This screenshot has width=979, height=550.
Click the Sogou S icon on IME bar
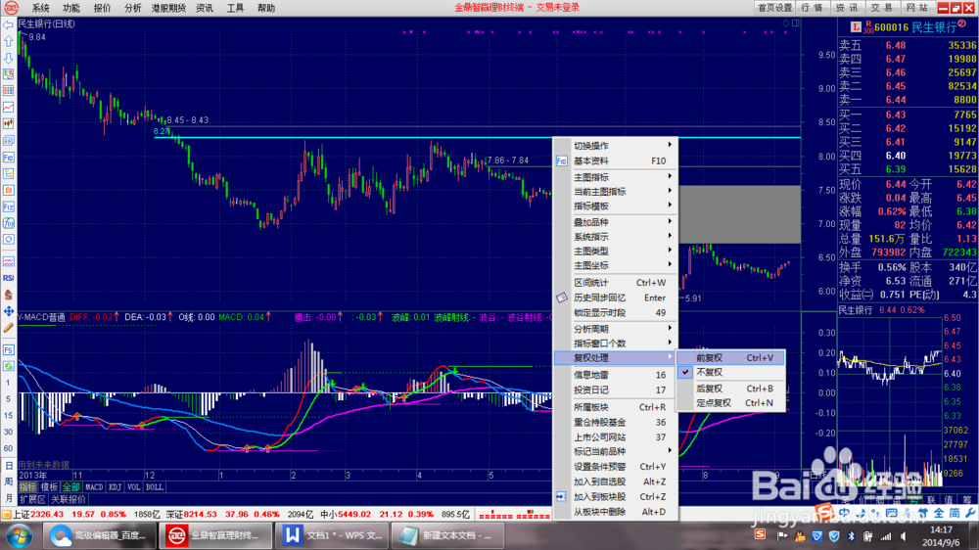coord(824,513)
